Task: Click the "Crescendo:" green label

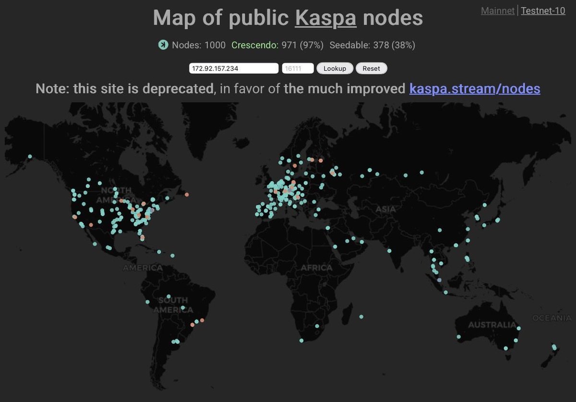Action: pyautogui.click(x=255, y=45)
